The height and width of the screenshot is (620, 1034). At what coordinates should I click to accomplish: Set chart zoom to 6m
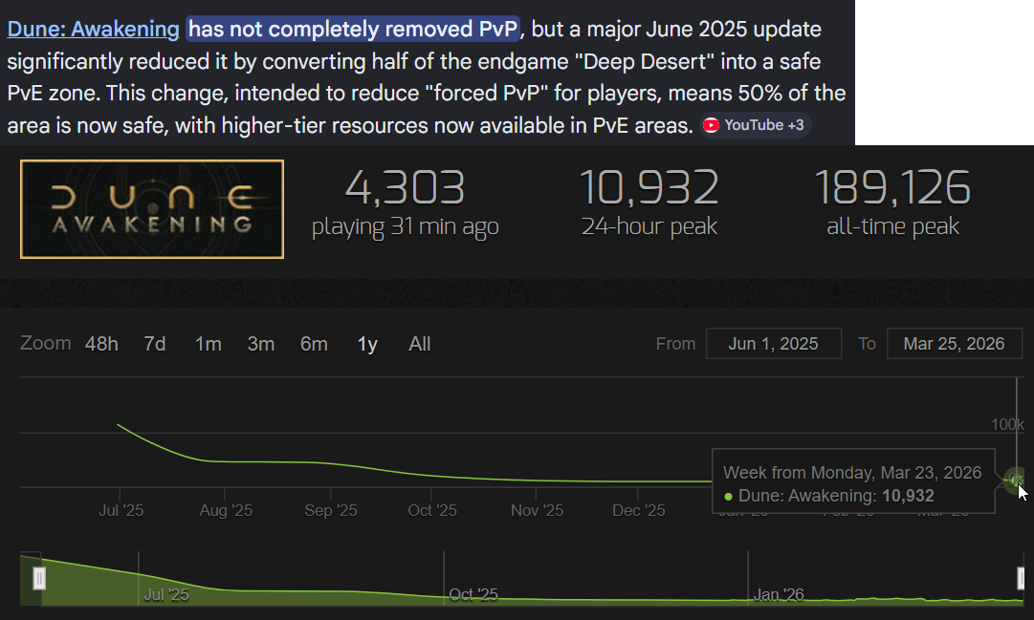click(314, 344)
